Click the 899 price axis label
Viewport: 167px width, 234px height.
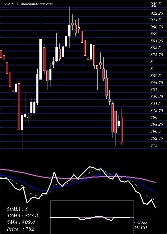[x=154, y=34]
